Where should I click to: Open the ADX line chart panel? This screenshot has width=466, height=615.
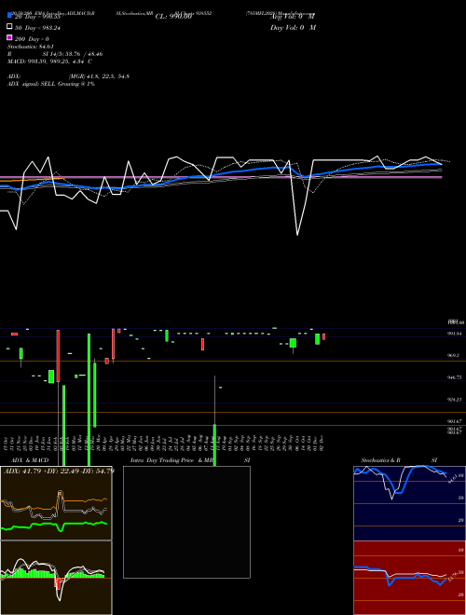coord(56,503)
